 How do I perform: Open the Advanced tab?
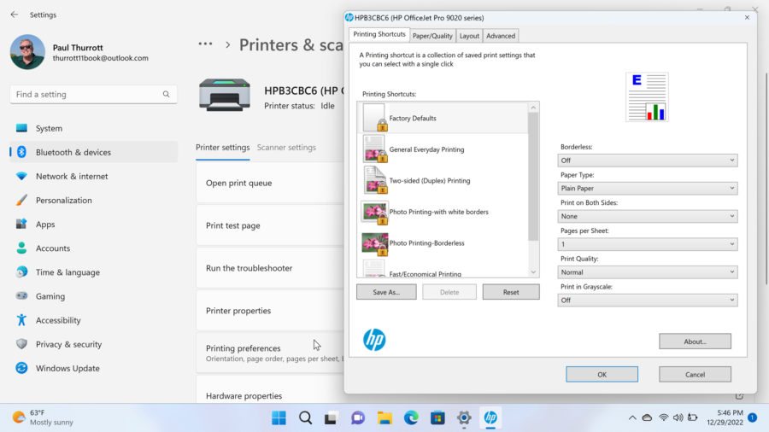pyautogui.click(x=501, y=36)
